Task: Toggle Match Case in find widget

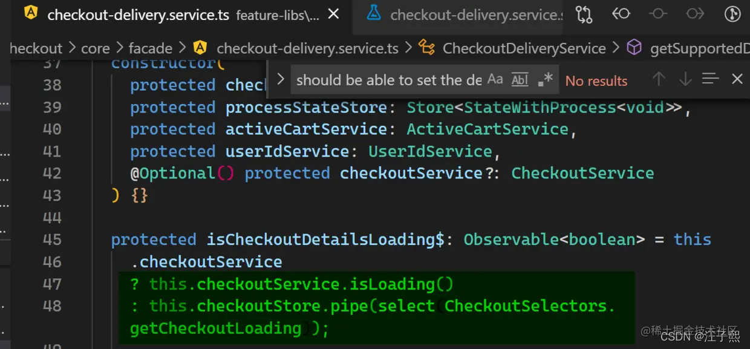Action: (x=495, y=79)
